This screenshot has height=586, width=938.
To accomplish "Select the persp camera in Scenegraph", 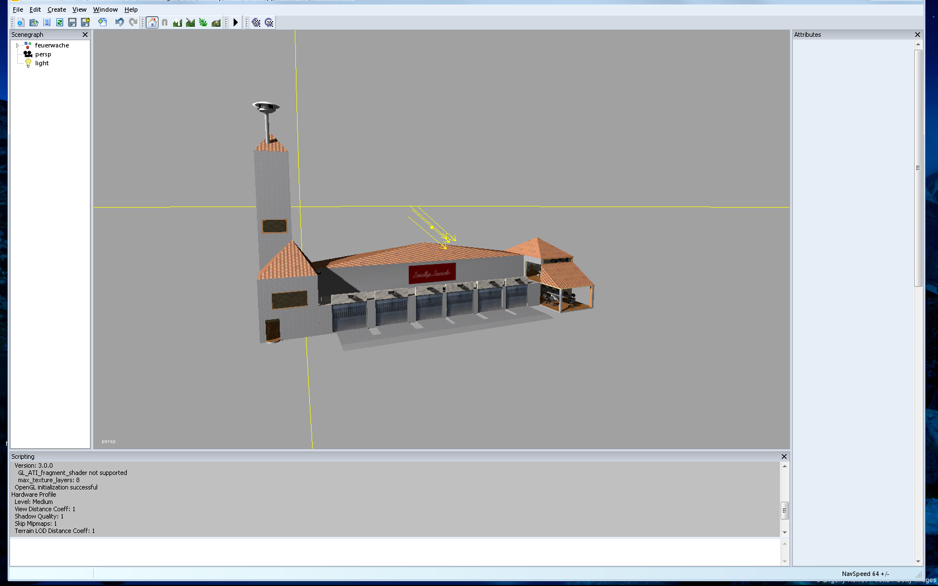I will [x=43, y=54].
